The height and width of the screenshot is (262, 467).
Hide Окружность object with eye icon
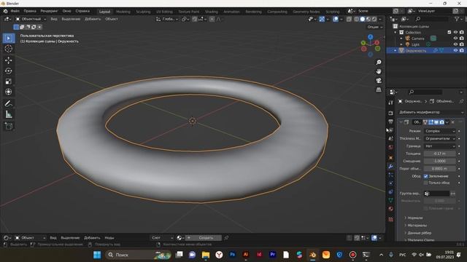(x=455, y=50)
